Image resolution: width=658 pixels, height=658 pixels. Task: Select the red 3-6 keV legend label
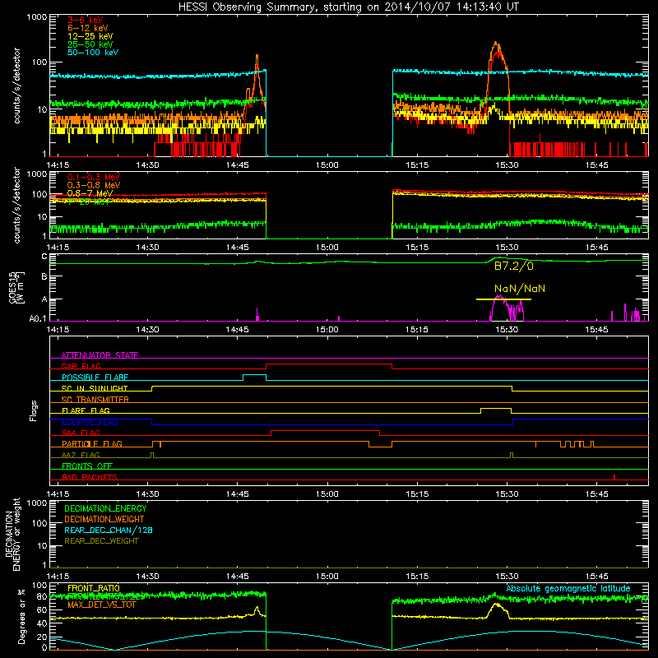pyautogui.click(x=86, y=20)
